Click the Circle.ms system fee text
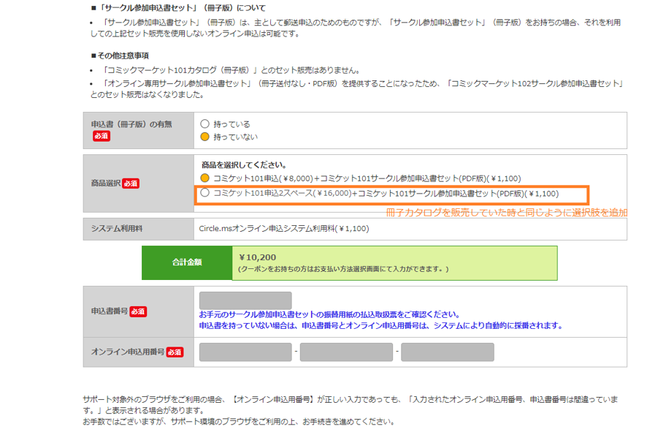Image resolution: width=647 pixels, height=432 pixels. pyautogui.click(x=283, y=229)
